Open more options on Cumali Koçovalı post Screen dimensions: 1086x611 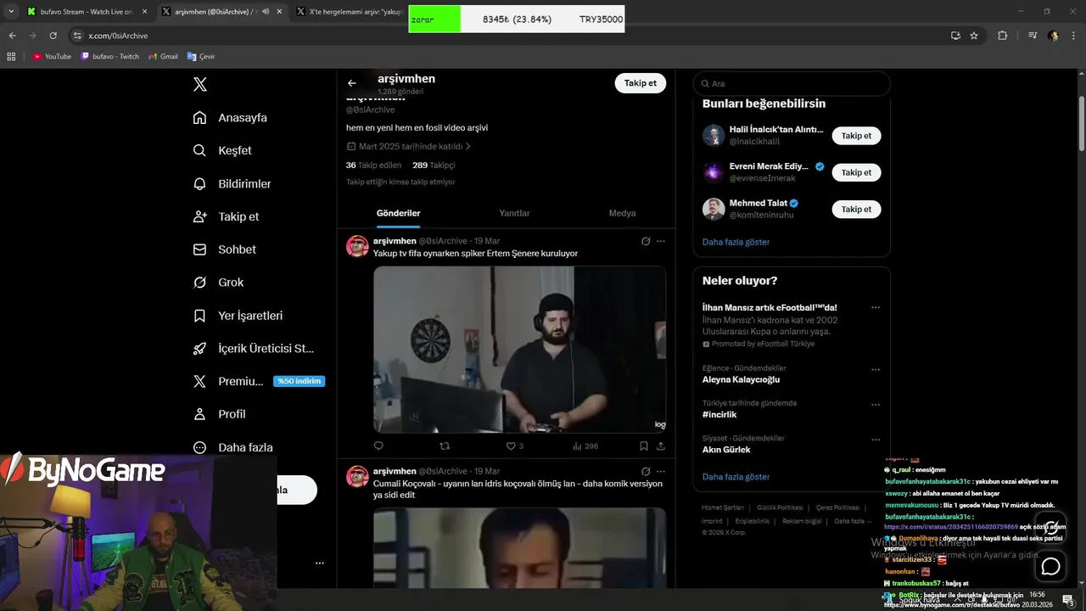661,471
